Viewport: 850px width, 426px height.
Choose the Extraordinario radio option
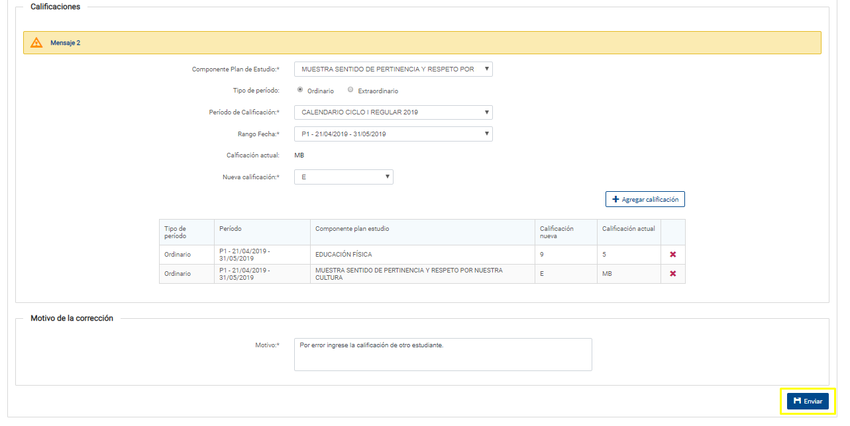tap(350, 90)
